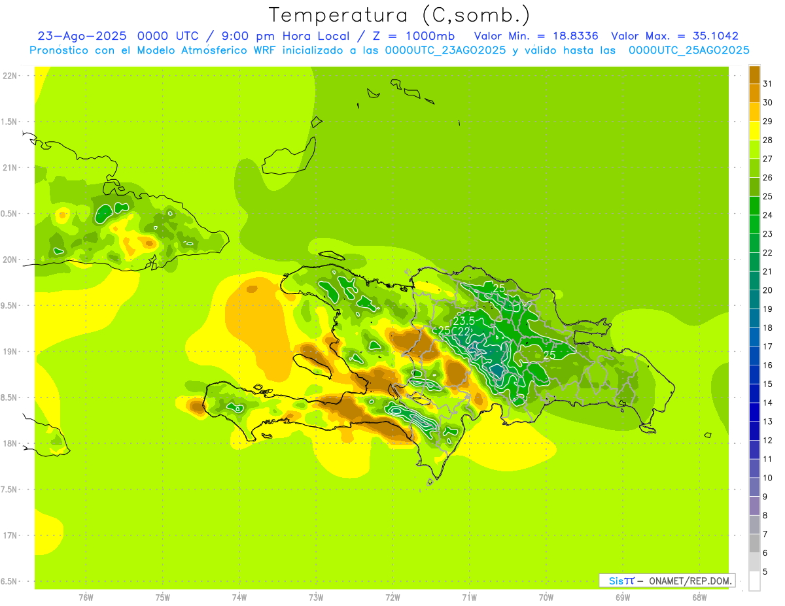Click the white swatch below 5 on scale
785x606 pixels.
pyautogui.click(x=754, y=581)
